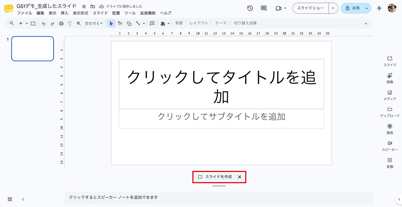Open the slideshow options dropdown arrow
Viewport: 402px width, 207px height.
[x=333, y=8]
